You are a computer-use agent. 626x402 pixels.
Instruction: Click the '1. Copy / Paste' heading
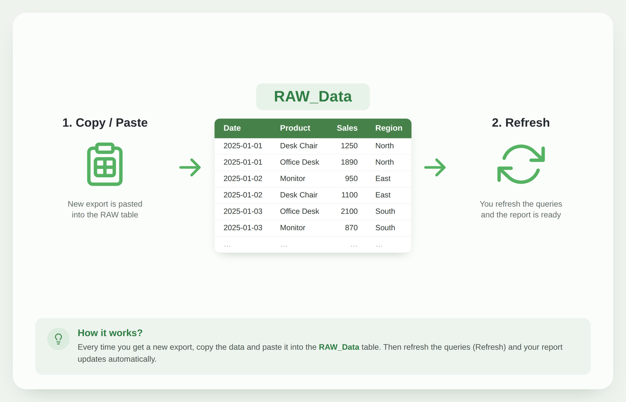(105, 123)
